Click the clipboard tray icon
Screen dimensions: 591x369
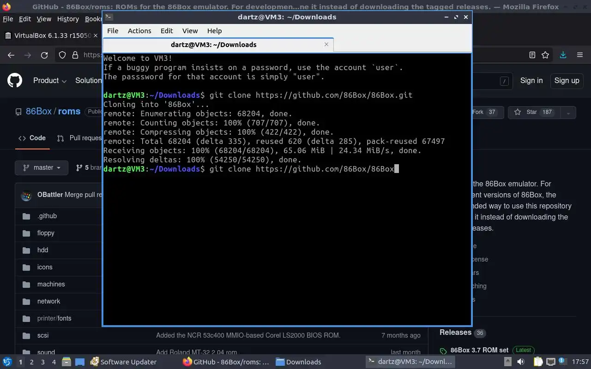click(538, 362)
